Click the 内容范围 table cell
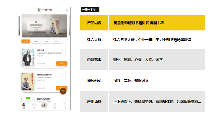The image size is (212, 119). 94,59
